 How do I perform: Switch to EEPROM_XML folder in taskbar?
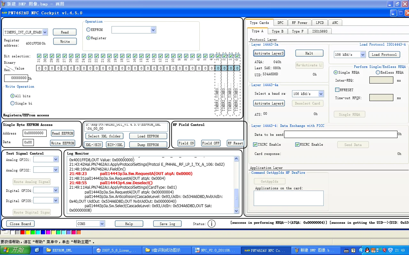[x=68, y=250]
